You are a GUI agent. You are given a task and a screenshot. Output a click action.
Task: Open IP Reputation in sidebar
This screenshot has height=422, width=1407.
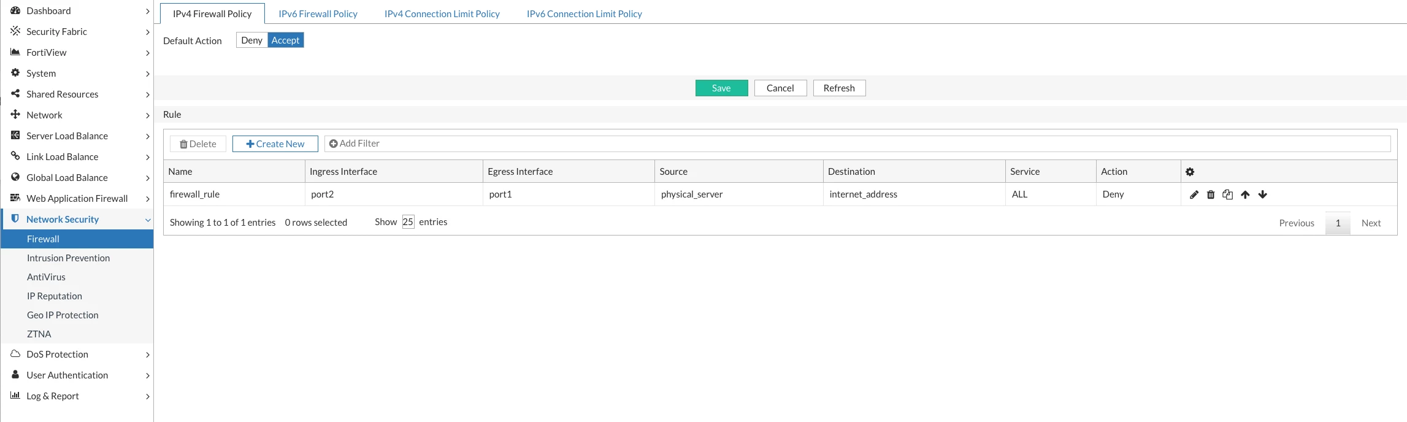[77, 296]
